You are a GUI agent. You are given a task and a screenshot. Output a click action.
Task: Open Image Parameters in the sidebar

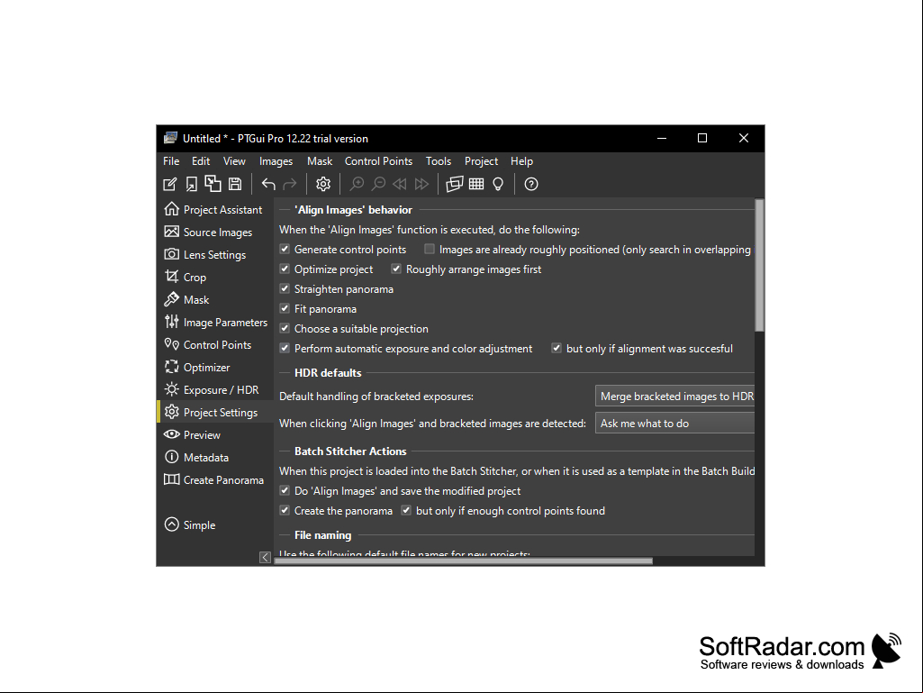click(x=215, y=323)
